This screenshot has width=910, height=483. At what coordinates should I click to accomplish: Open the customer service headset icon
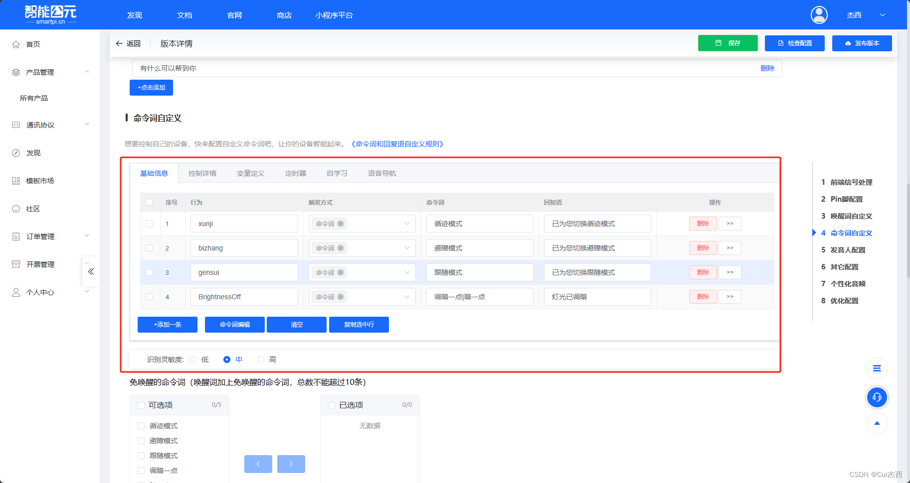click(877, 397)
